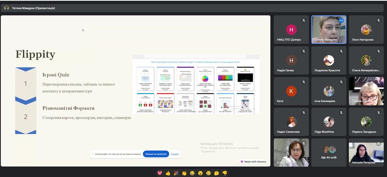Click muted mic icon on Надія Ганжа tile
Image resolution: width=387 pixels, height=177 pixels.
(304, 51)
